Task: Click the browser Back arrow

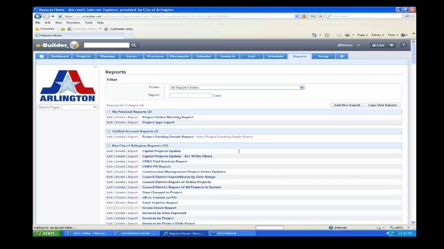Action: [38, 16]
